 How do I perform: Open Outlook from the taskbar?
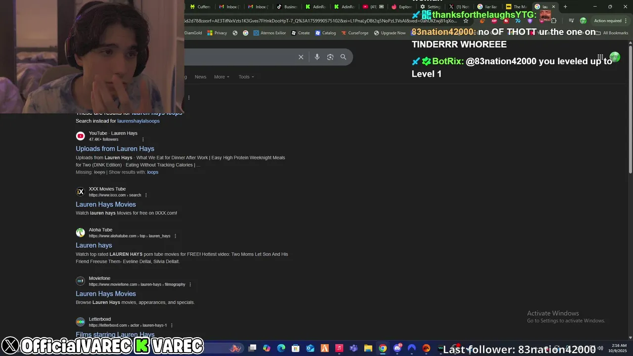[310, 348]
